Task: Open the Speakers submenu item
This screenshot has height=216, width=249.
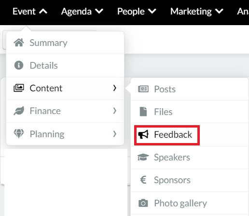Action: pos(190,158)
